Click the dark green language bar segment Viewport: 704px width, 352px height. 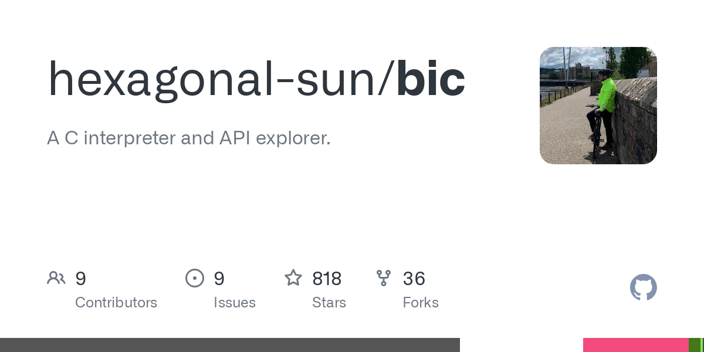point(695,345)
